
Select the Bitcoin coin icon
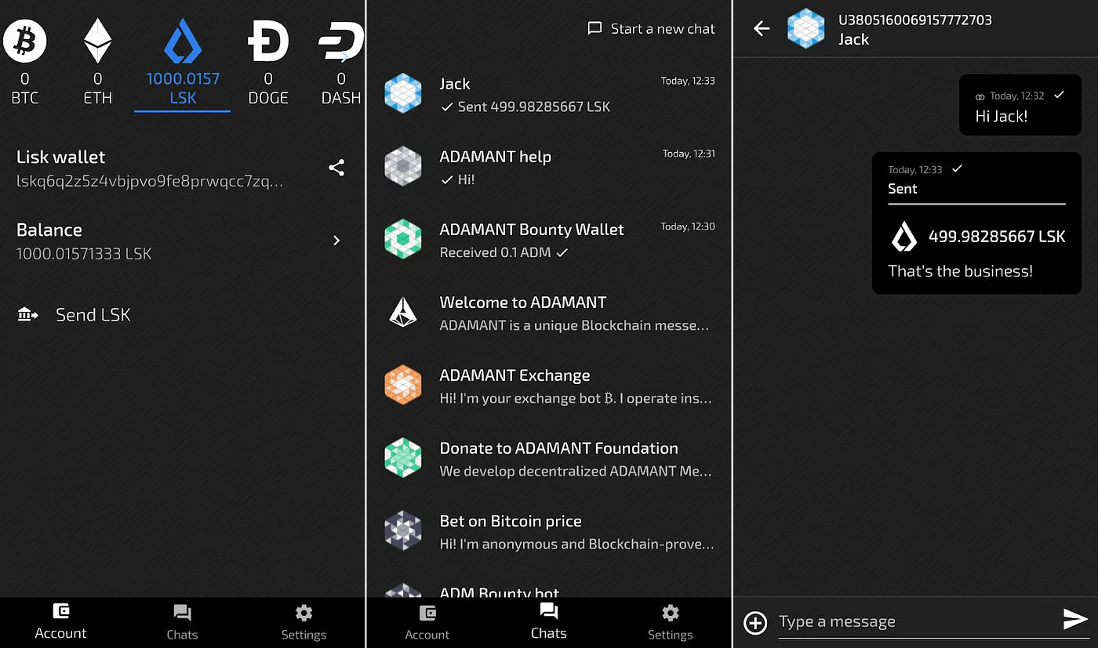point(25,41)
